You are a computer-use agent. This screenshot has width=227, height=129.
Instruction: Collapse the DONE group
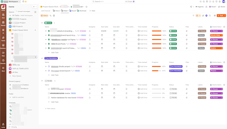coord(42,23)
